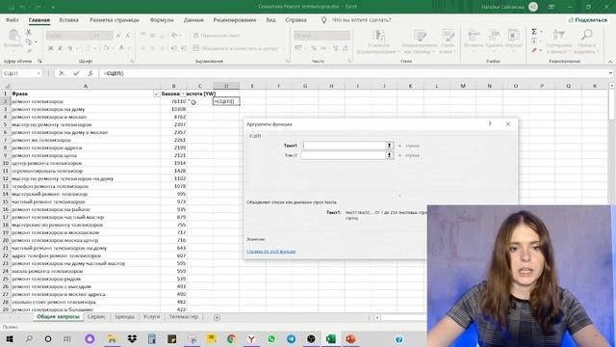The height and width of the screenshot is (347, 616).
Task: Open the Базовая column filter dropdown
Action: click(183, 93)
